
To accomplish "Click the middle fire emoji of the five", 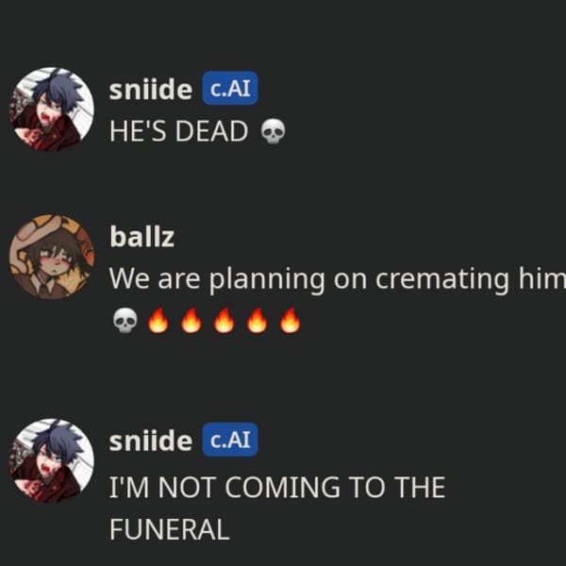I will [x=225, y=320].
